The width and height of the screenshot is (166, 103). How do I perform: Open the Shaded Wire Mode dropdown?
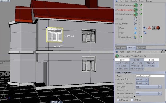tap(149, 94)
